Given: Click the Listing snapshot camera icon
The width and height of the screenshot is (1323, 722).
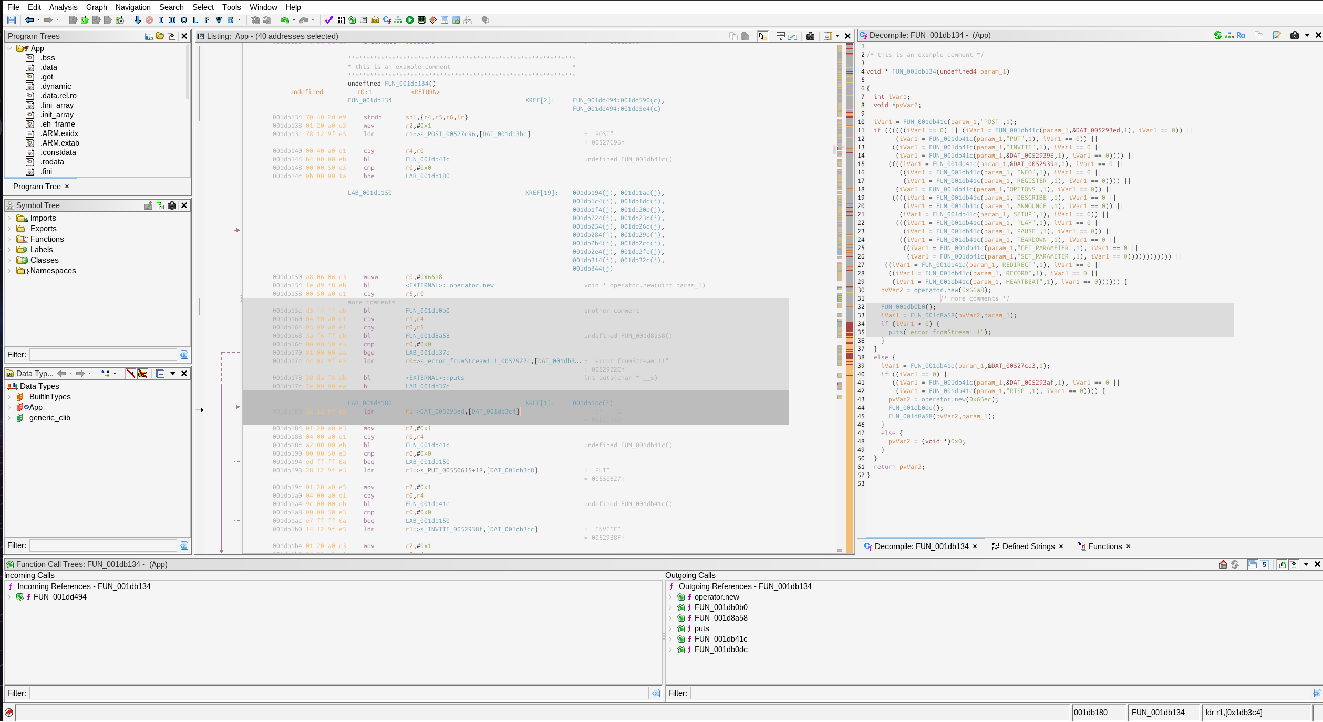Looking at the screenshot, I should [x=810, y=36].
